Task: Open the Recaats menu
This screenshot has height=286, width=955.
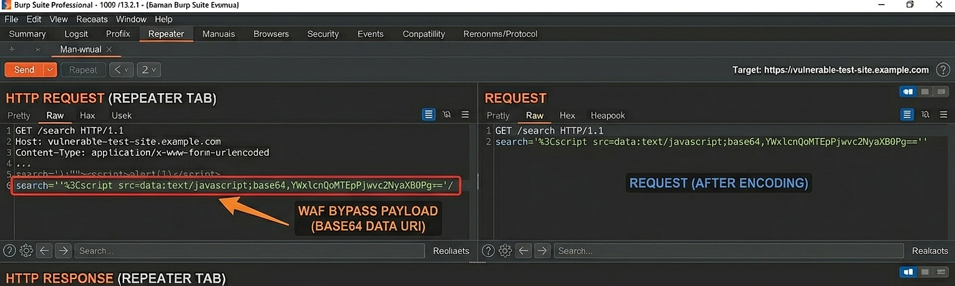Action: [92, 19]
